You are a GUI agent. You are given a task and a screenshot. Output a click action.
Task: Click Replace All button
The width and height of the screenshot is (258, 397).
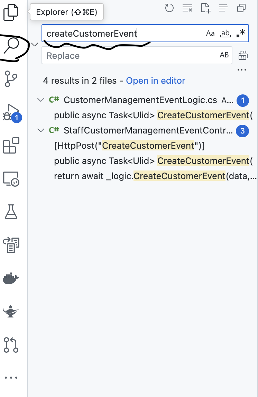pyautogui.click(x=243, y=55)
